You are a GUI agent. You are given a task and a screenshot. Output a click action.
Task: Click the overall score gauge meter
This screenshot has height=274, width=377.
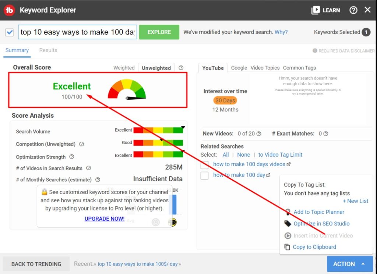[x=127, y=89]
